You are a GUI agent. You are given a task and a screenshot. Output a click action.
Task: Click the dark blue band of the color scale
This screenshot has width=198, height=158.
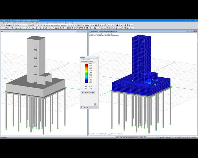(x=86, y=82)
